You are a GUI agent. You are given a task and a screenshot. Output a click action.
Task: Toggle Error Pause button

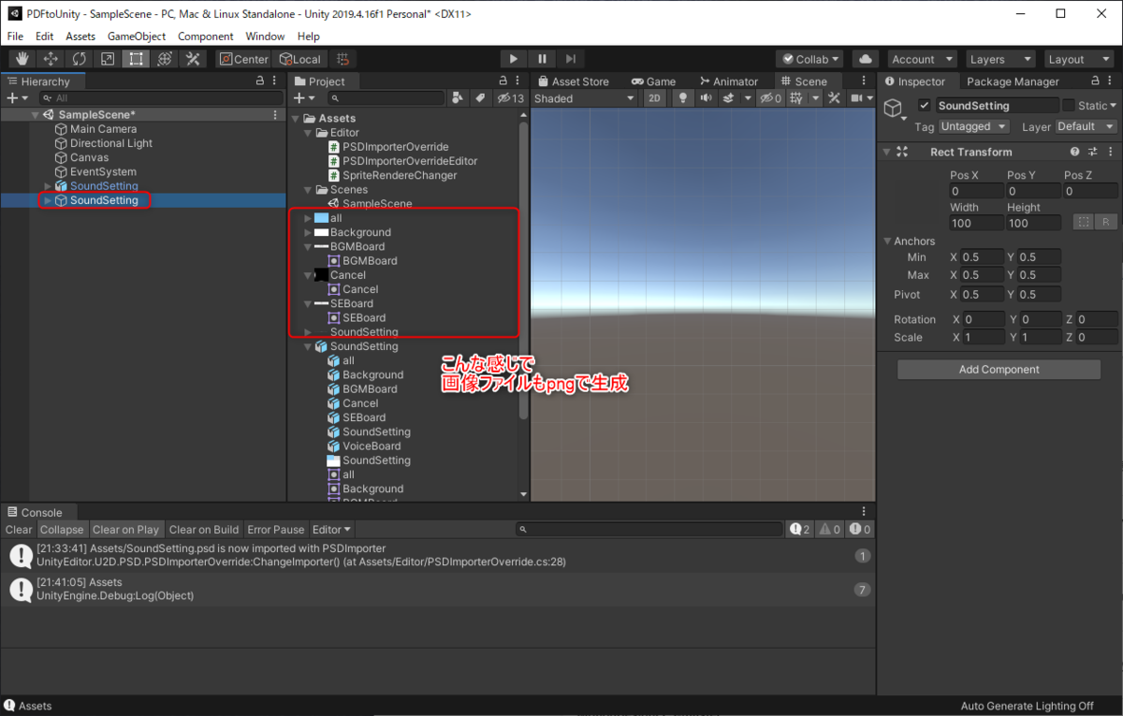pos(276,530)
